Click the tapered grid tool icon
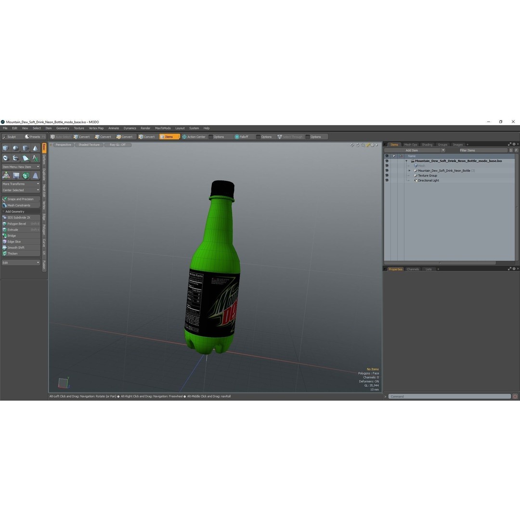The width and height of the screenshot is (520, 520). (x=35, y=175)
